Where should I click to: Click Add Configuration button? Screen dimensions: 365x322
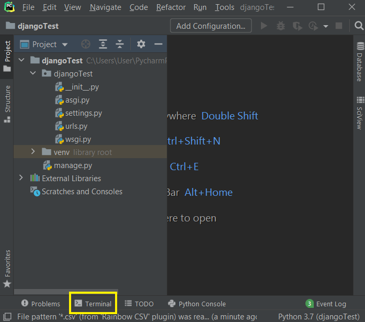(211, 26)
